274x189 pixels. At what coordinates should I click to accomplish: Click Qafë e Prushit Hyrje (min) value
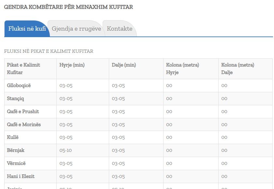click(66, 111)
